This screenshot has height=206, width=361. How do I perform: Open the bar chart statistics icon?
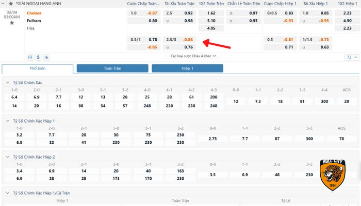(x=46, y=57)
